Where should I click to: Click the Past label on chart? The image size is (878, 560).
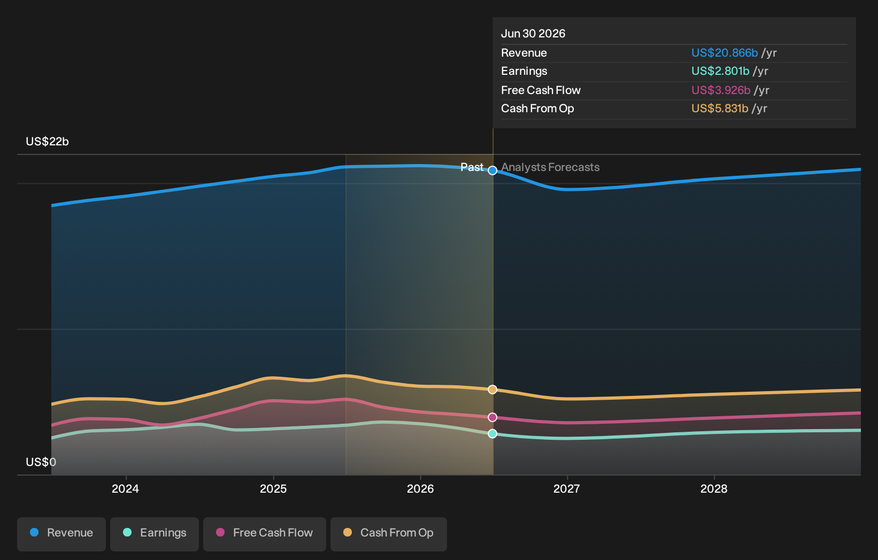pos(472,167)
